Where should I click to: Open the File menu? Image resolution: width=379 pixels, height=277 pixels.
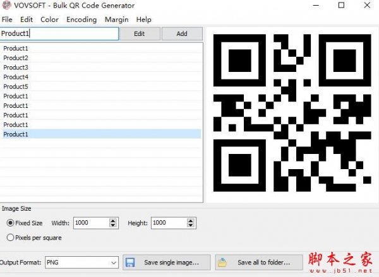coord(7,20)
